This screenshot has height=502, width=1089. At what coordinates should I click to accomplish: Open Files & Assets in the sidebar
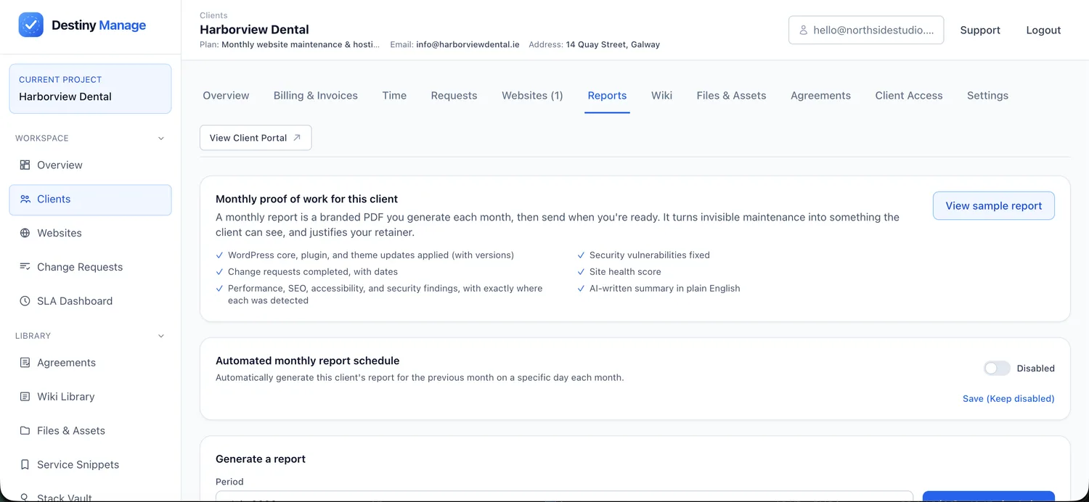point(90,431)
